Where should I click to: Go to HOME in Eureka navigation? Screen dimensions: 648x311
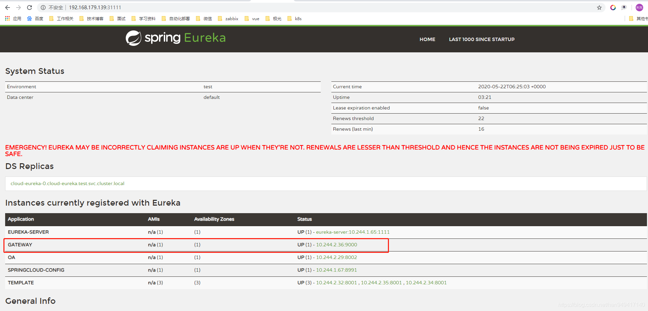pyautogui.click(x=427, y=39)
